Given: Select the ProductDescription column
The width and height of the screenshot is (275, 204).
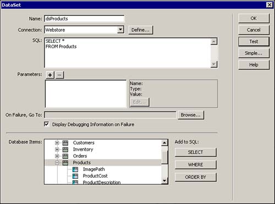Looking at the screenshot, I should (102, 182).
